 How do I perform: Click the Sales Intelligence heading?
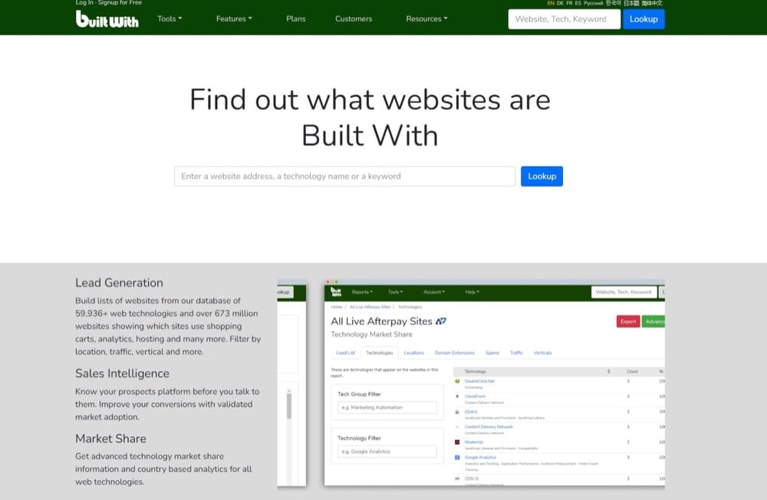(122, 373)
